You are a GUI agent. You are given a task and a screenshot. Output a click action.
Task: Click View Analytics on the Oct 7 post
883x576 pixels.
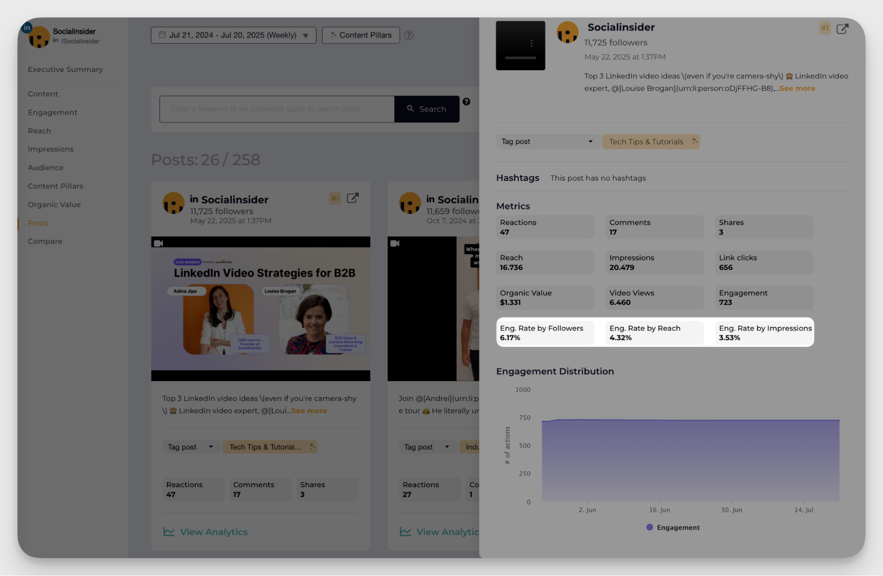(x=440, y=532)
